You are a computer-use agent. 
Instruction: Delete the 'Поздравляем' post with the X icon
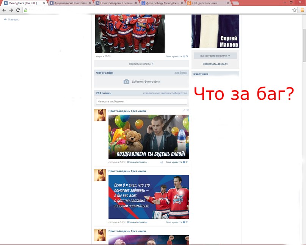pyautogui.click(x=188, y=110)
